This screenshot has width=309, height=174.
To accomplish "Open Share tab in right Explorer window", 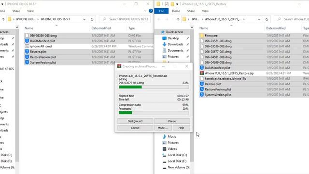I will 191,11.
